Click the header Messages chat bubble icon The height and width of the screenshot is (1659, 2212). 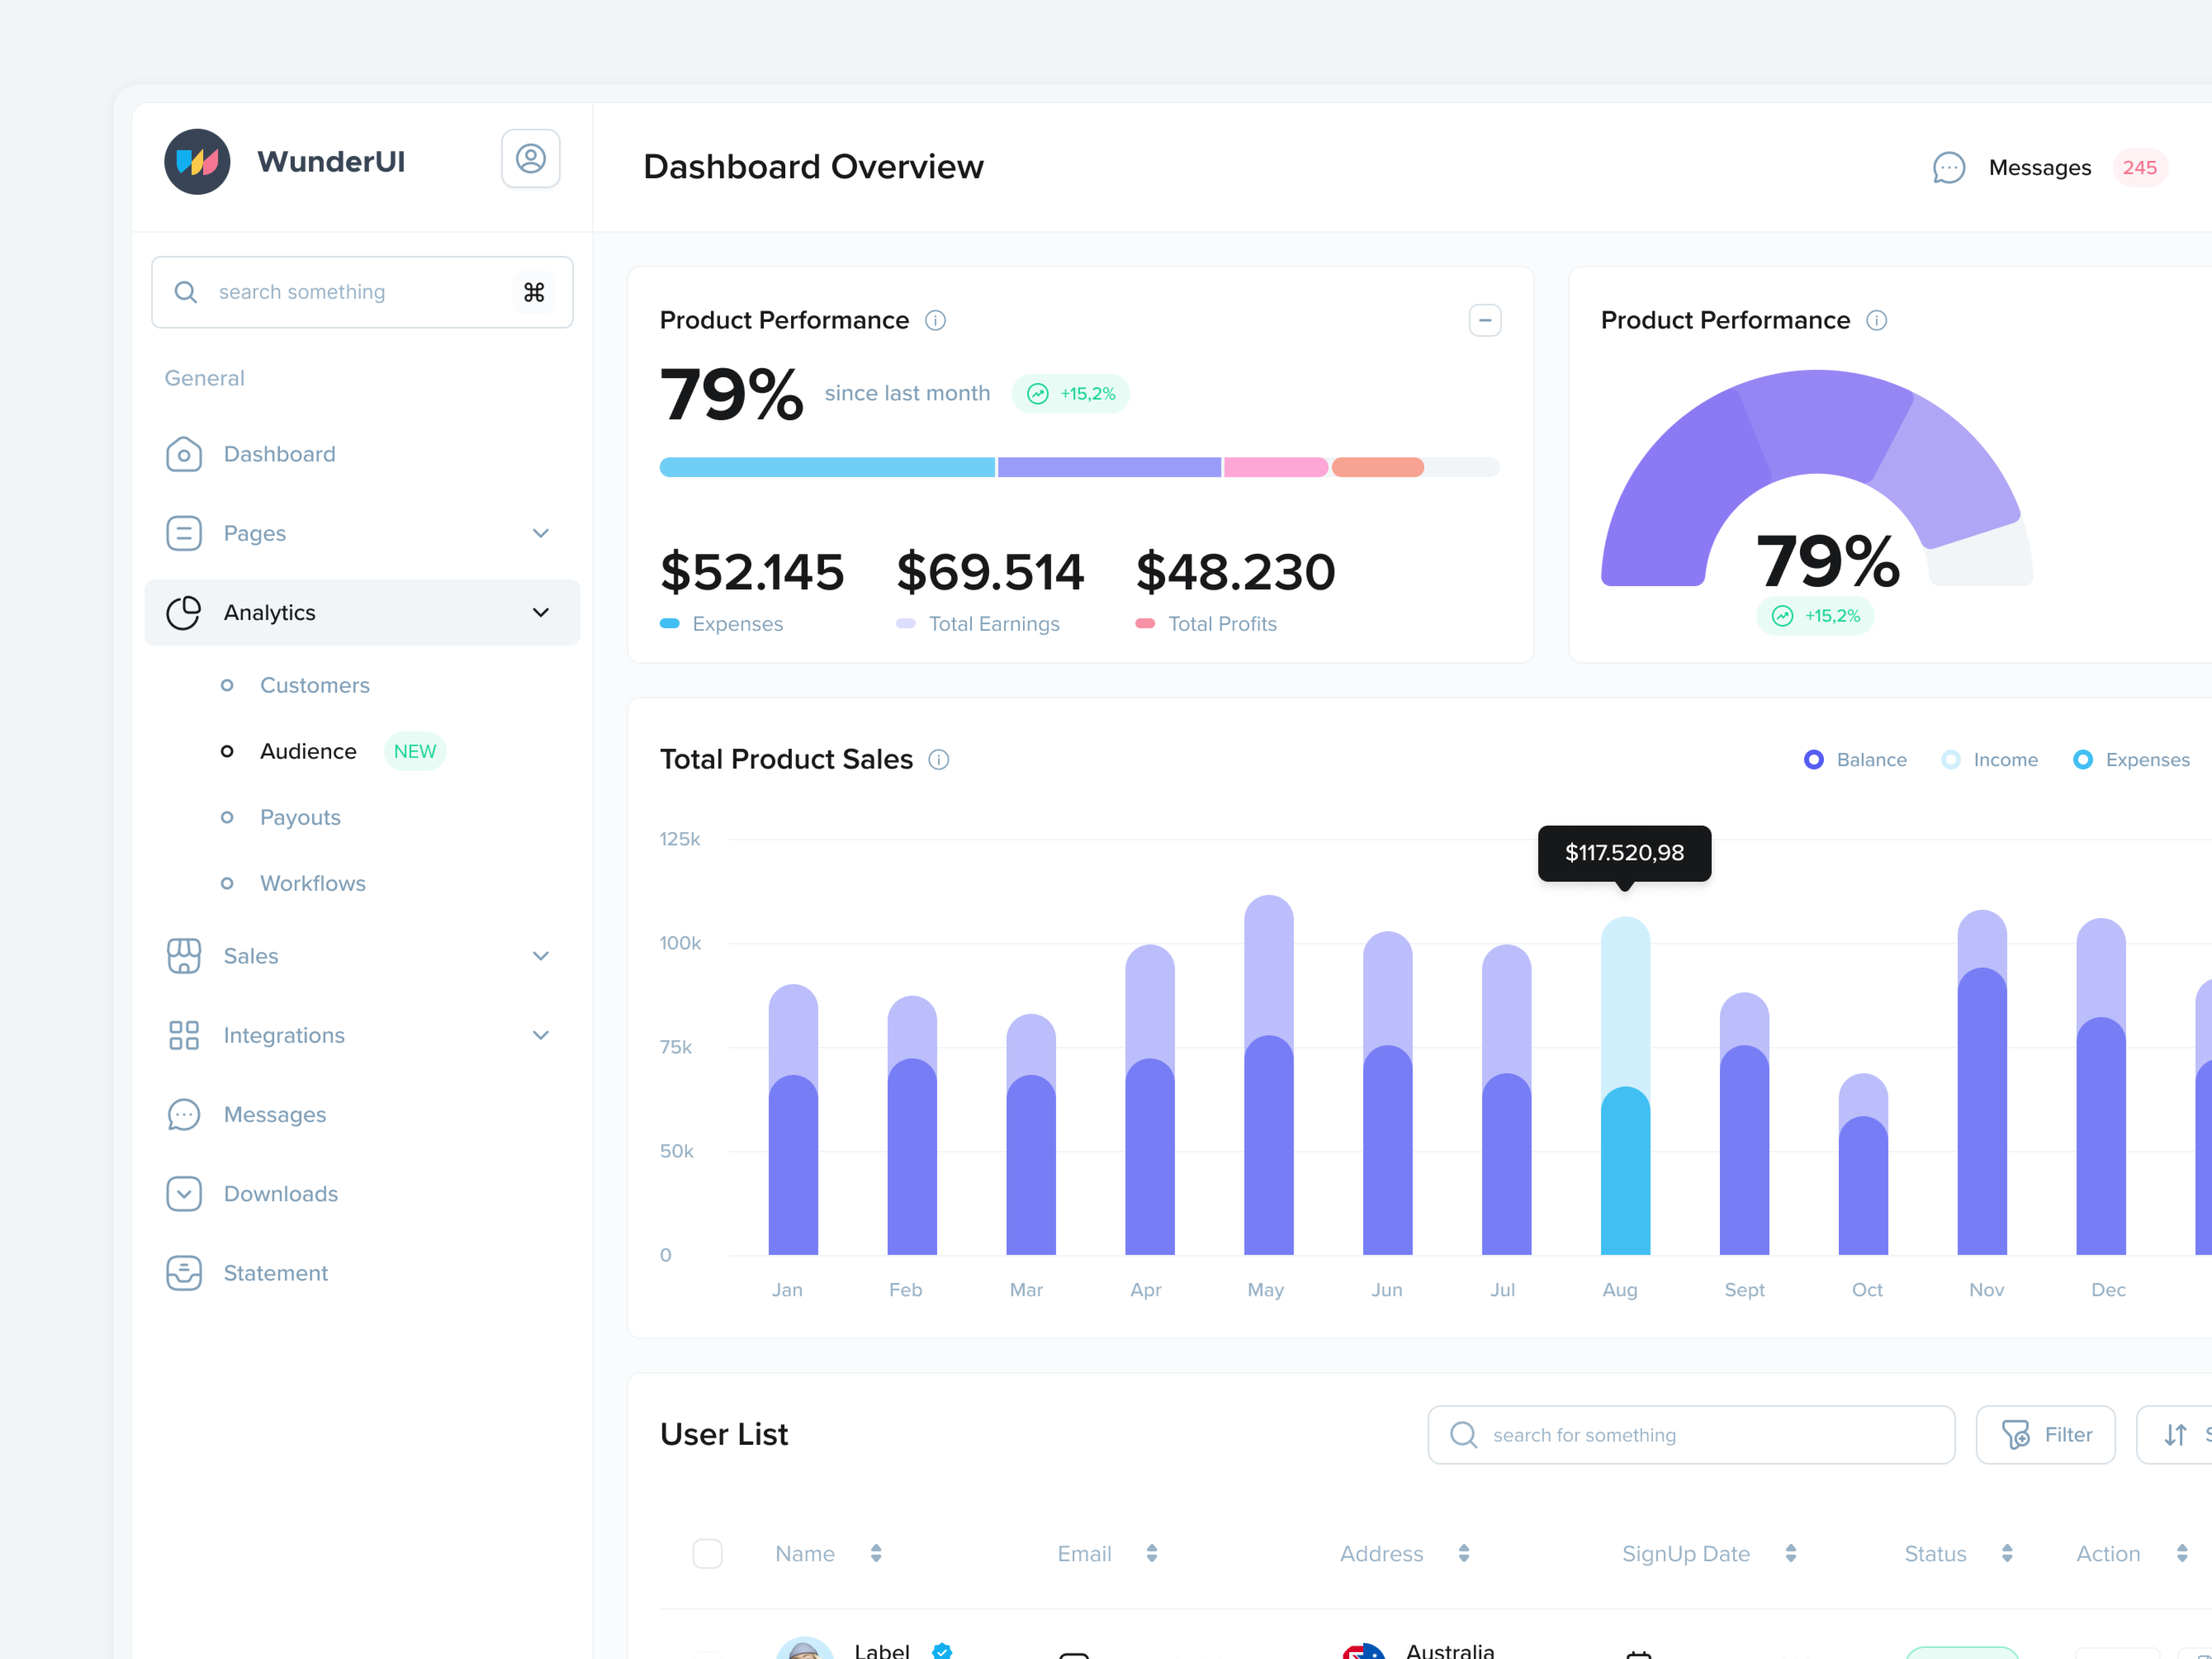(x=1949, y=168)
